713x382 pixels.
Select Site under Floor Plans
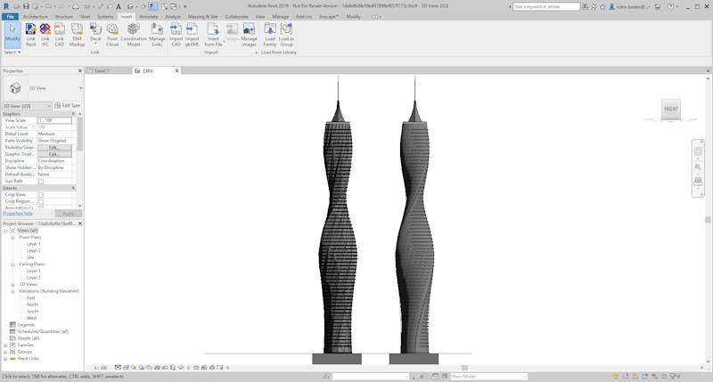[30, 257]
